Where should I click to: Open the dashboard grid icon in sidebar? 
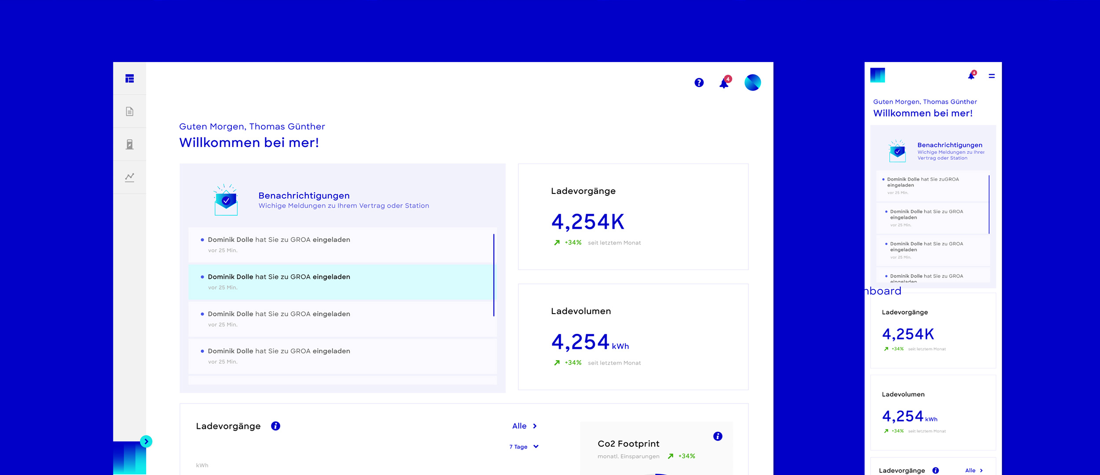tap(129, 79)
